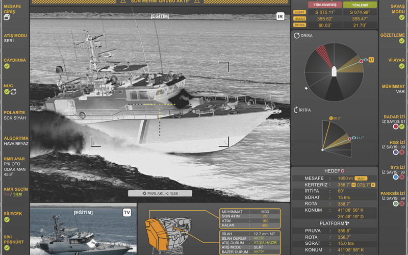Click the PANKSİS İZİ green track dot
This screenshot has width=408, height=255.
396,203
